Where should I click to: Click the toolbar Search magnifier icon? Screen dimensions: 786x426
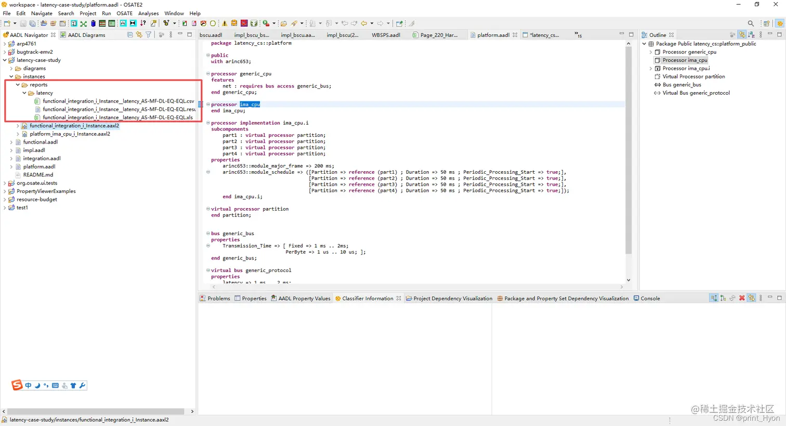[751, 23]
